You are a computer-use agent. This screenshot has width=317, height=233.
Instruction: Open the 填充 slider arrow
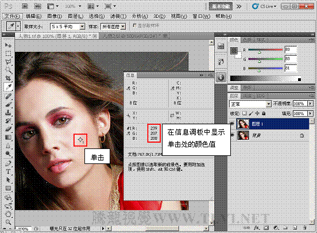[310, 113]
